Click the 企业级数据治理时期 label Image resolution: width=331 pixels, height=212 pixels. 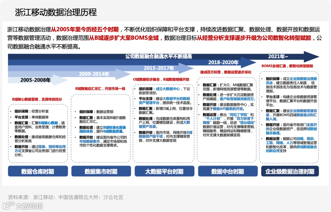pyautogui.click(x=290, y=171)
